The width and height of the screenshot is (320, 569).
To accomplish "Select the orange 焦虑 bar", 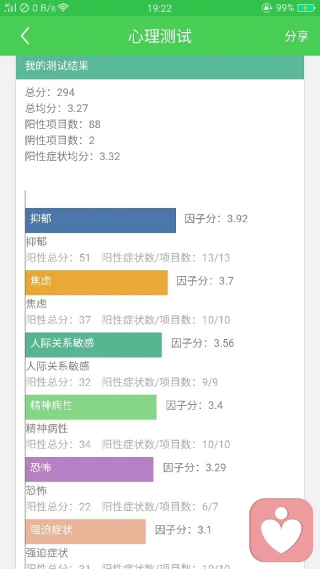I will (x=97, y=282).
